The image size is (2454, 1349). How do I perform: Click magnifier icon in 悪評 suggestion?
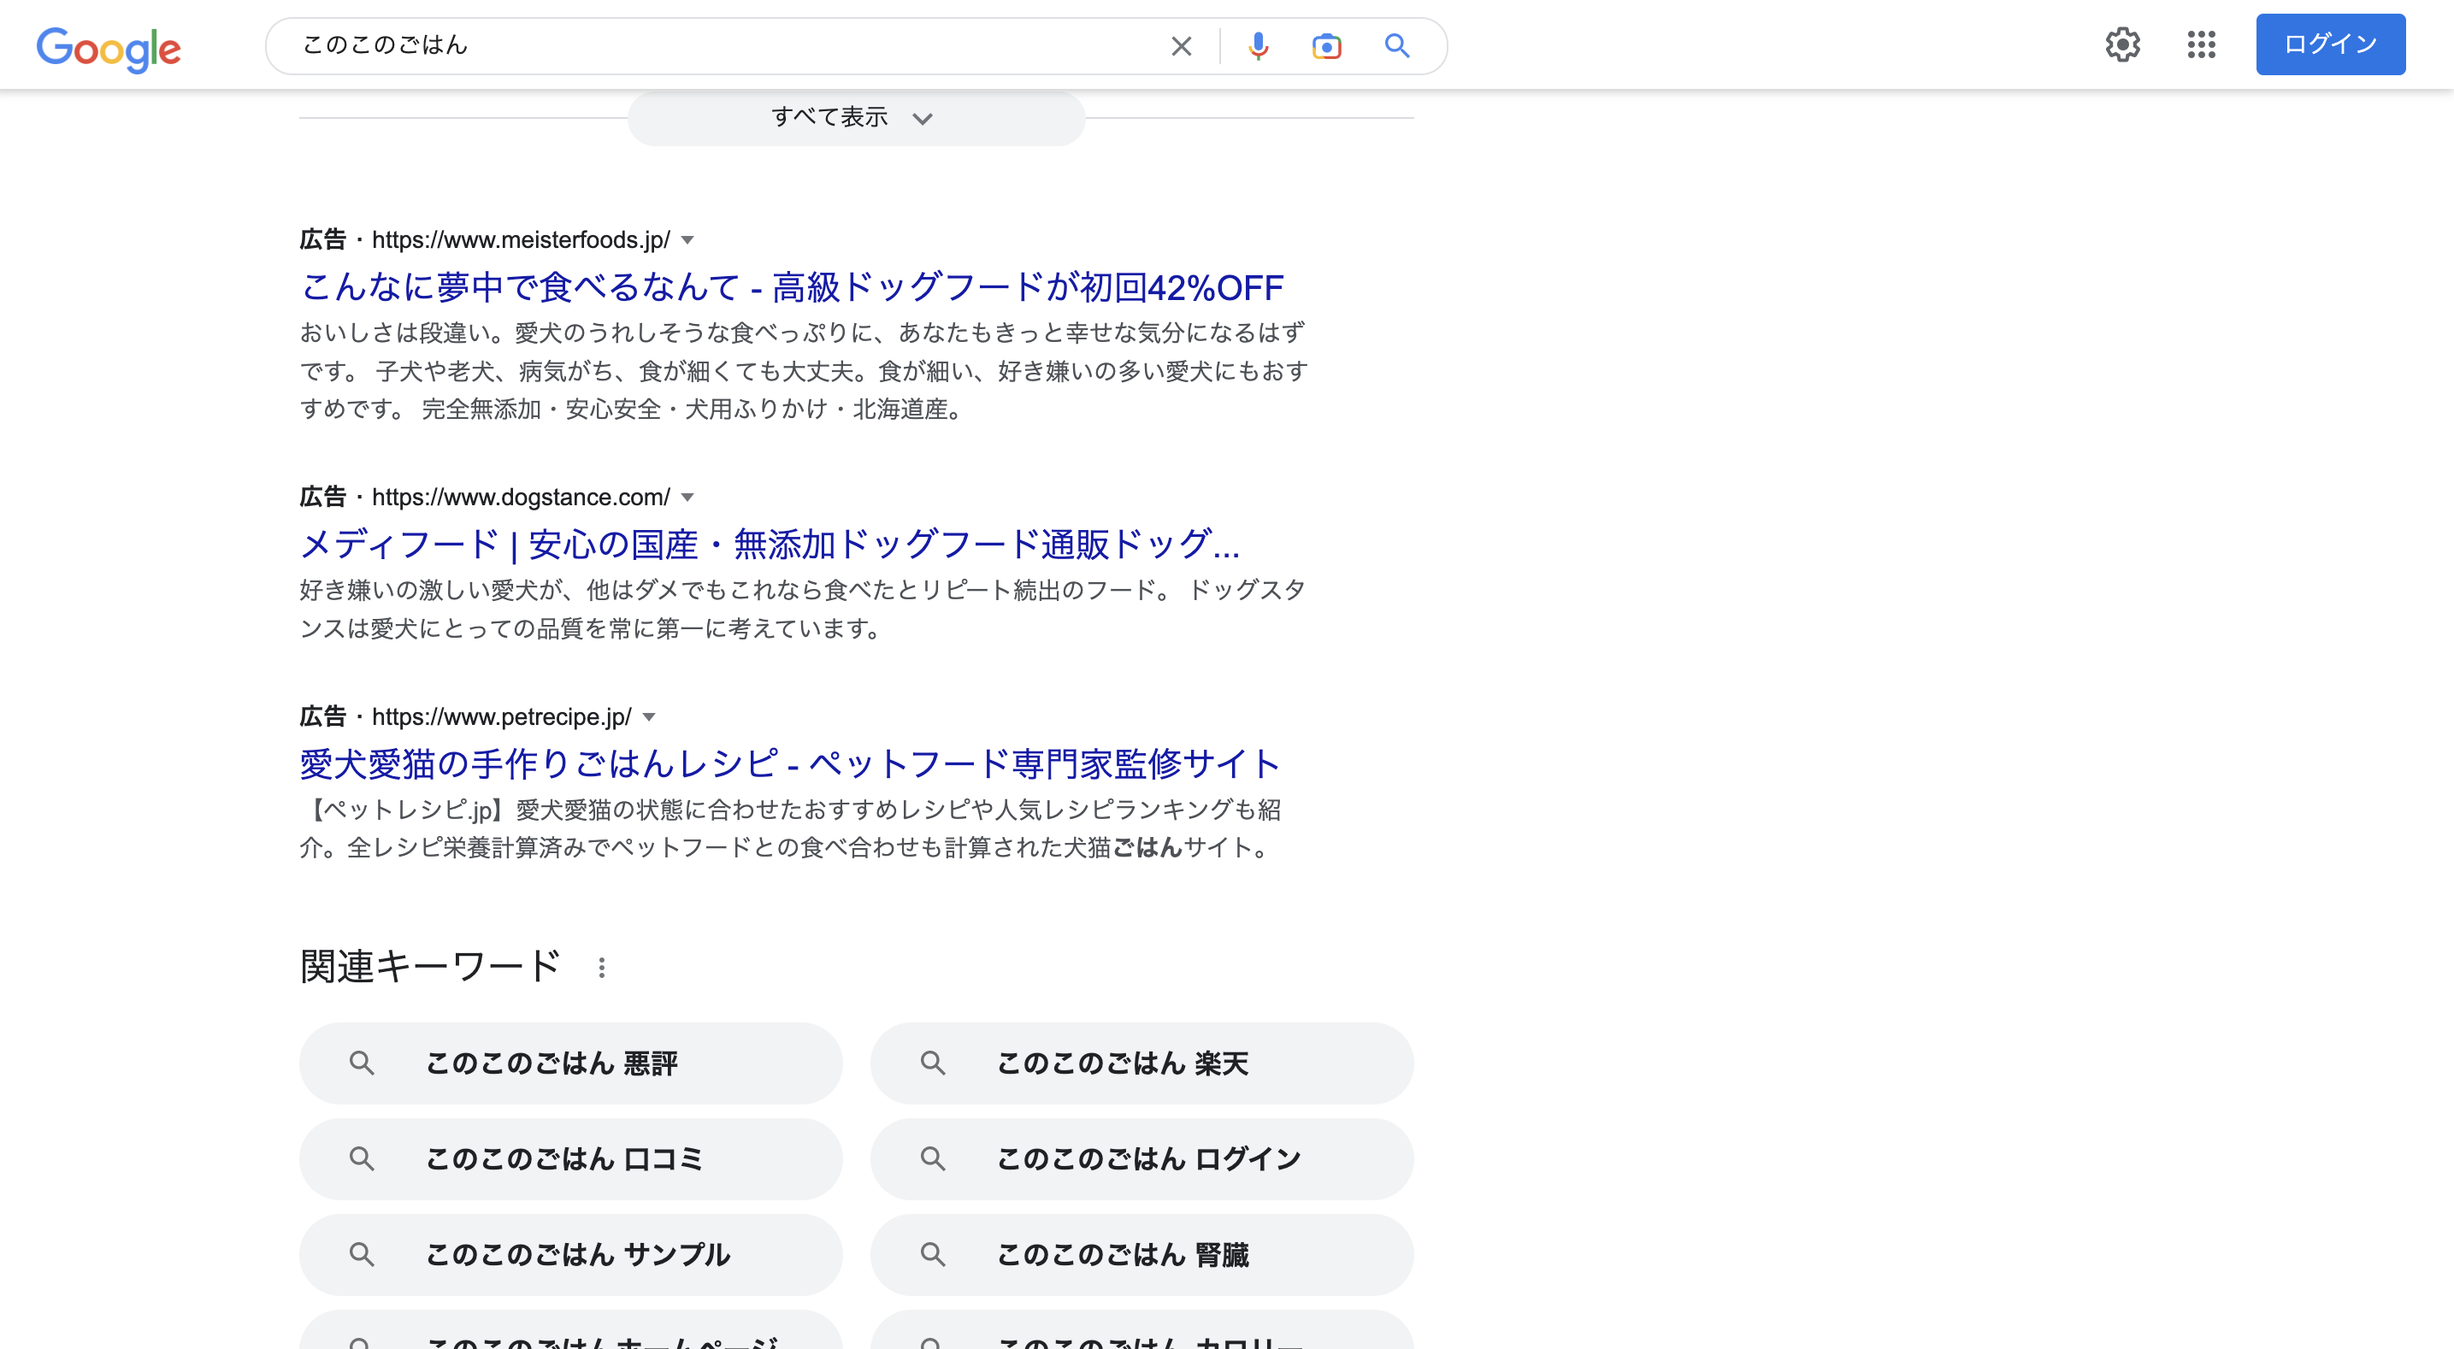point(361,1063)
